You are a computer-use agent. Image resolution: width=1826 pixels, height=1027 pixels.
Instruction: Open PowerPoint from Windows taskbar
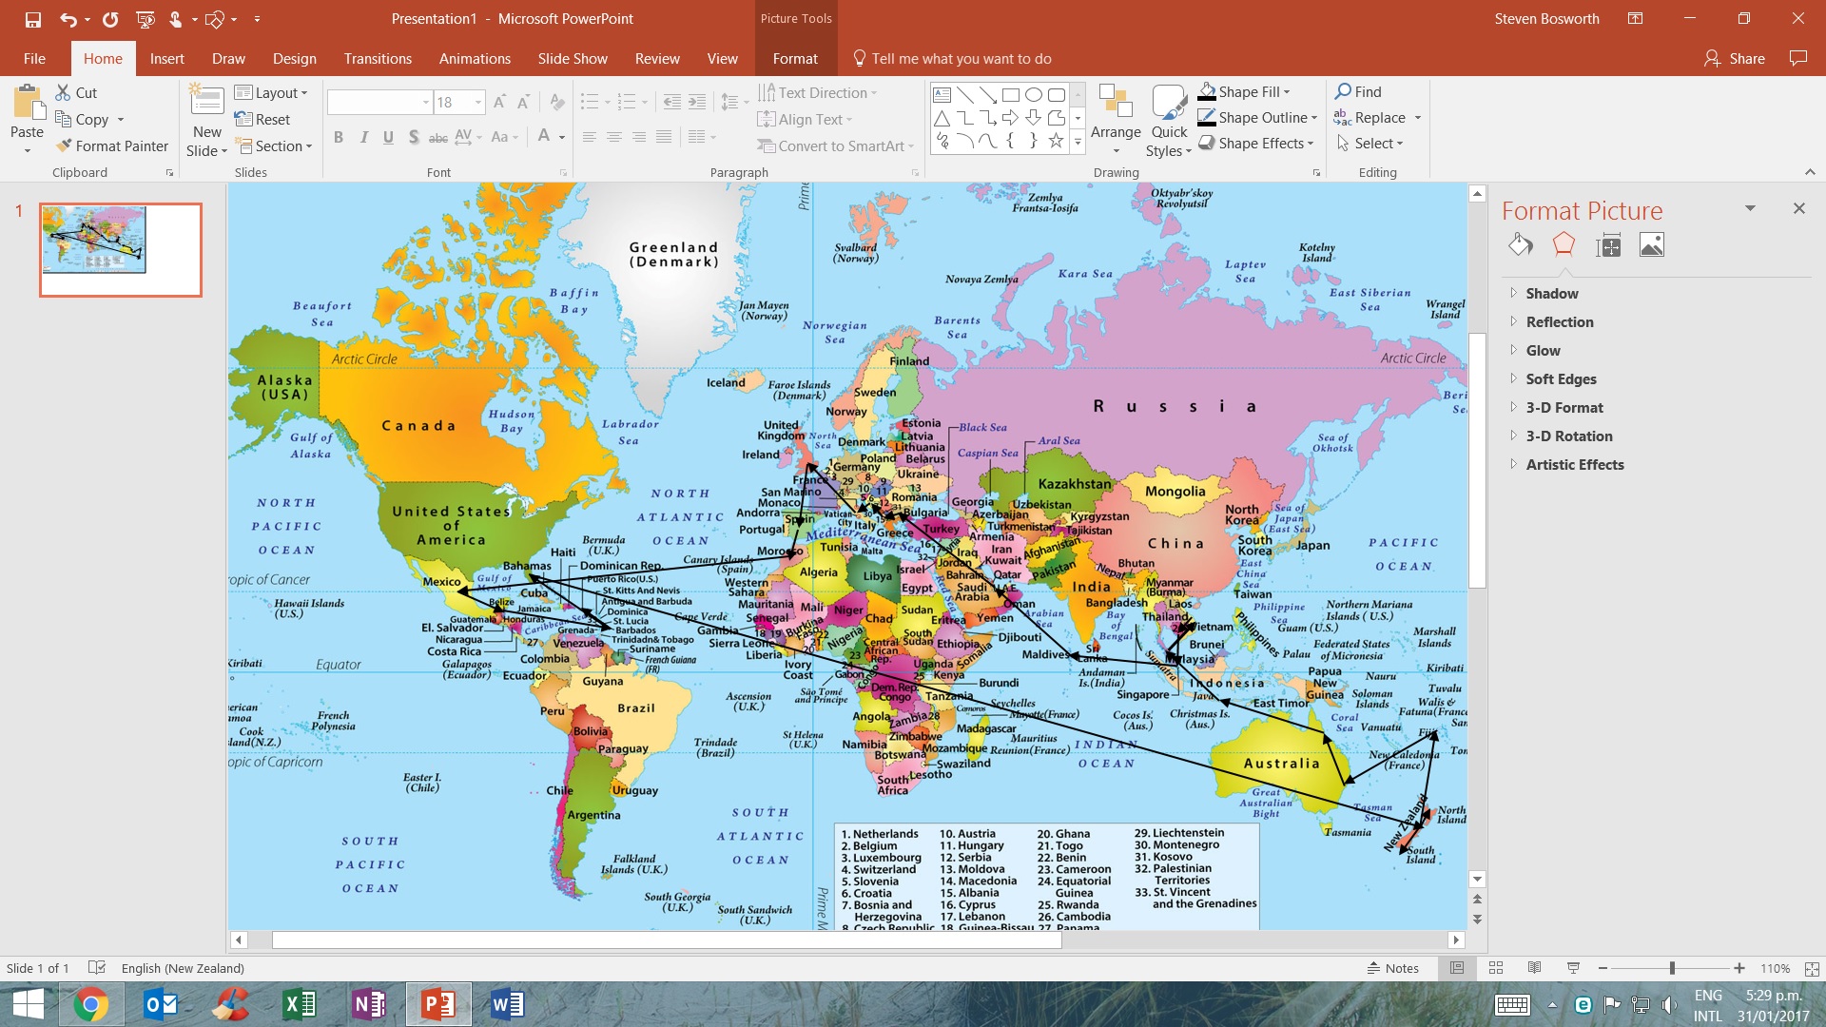pos(438,1004)
